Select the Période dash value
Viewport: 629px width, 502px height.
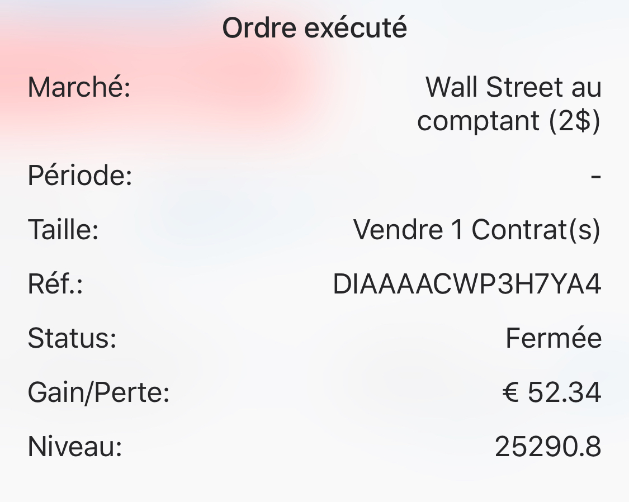pyautogui.click(x=596, y=176)
